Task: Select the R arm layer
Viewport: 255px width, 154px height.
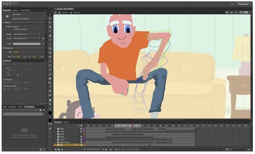Action: pos(62,134)
